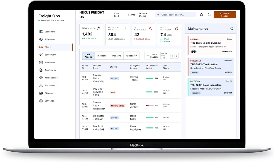Viewport: 274px width, 168px height.
Task: Click the Routine tag on Tire Rotation
Action: point(195,72)
